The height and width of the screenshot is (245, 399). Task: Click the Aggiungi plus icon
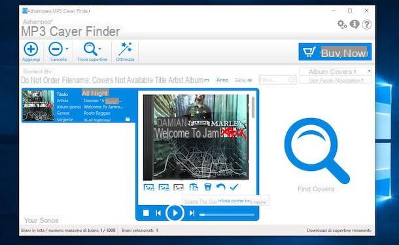31,49
